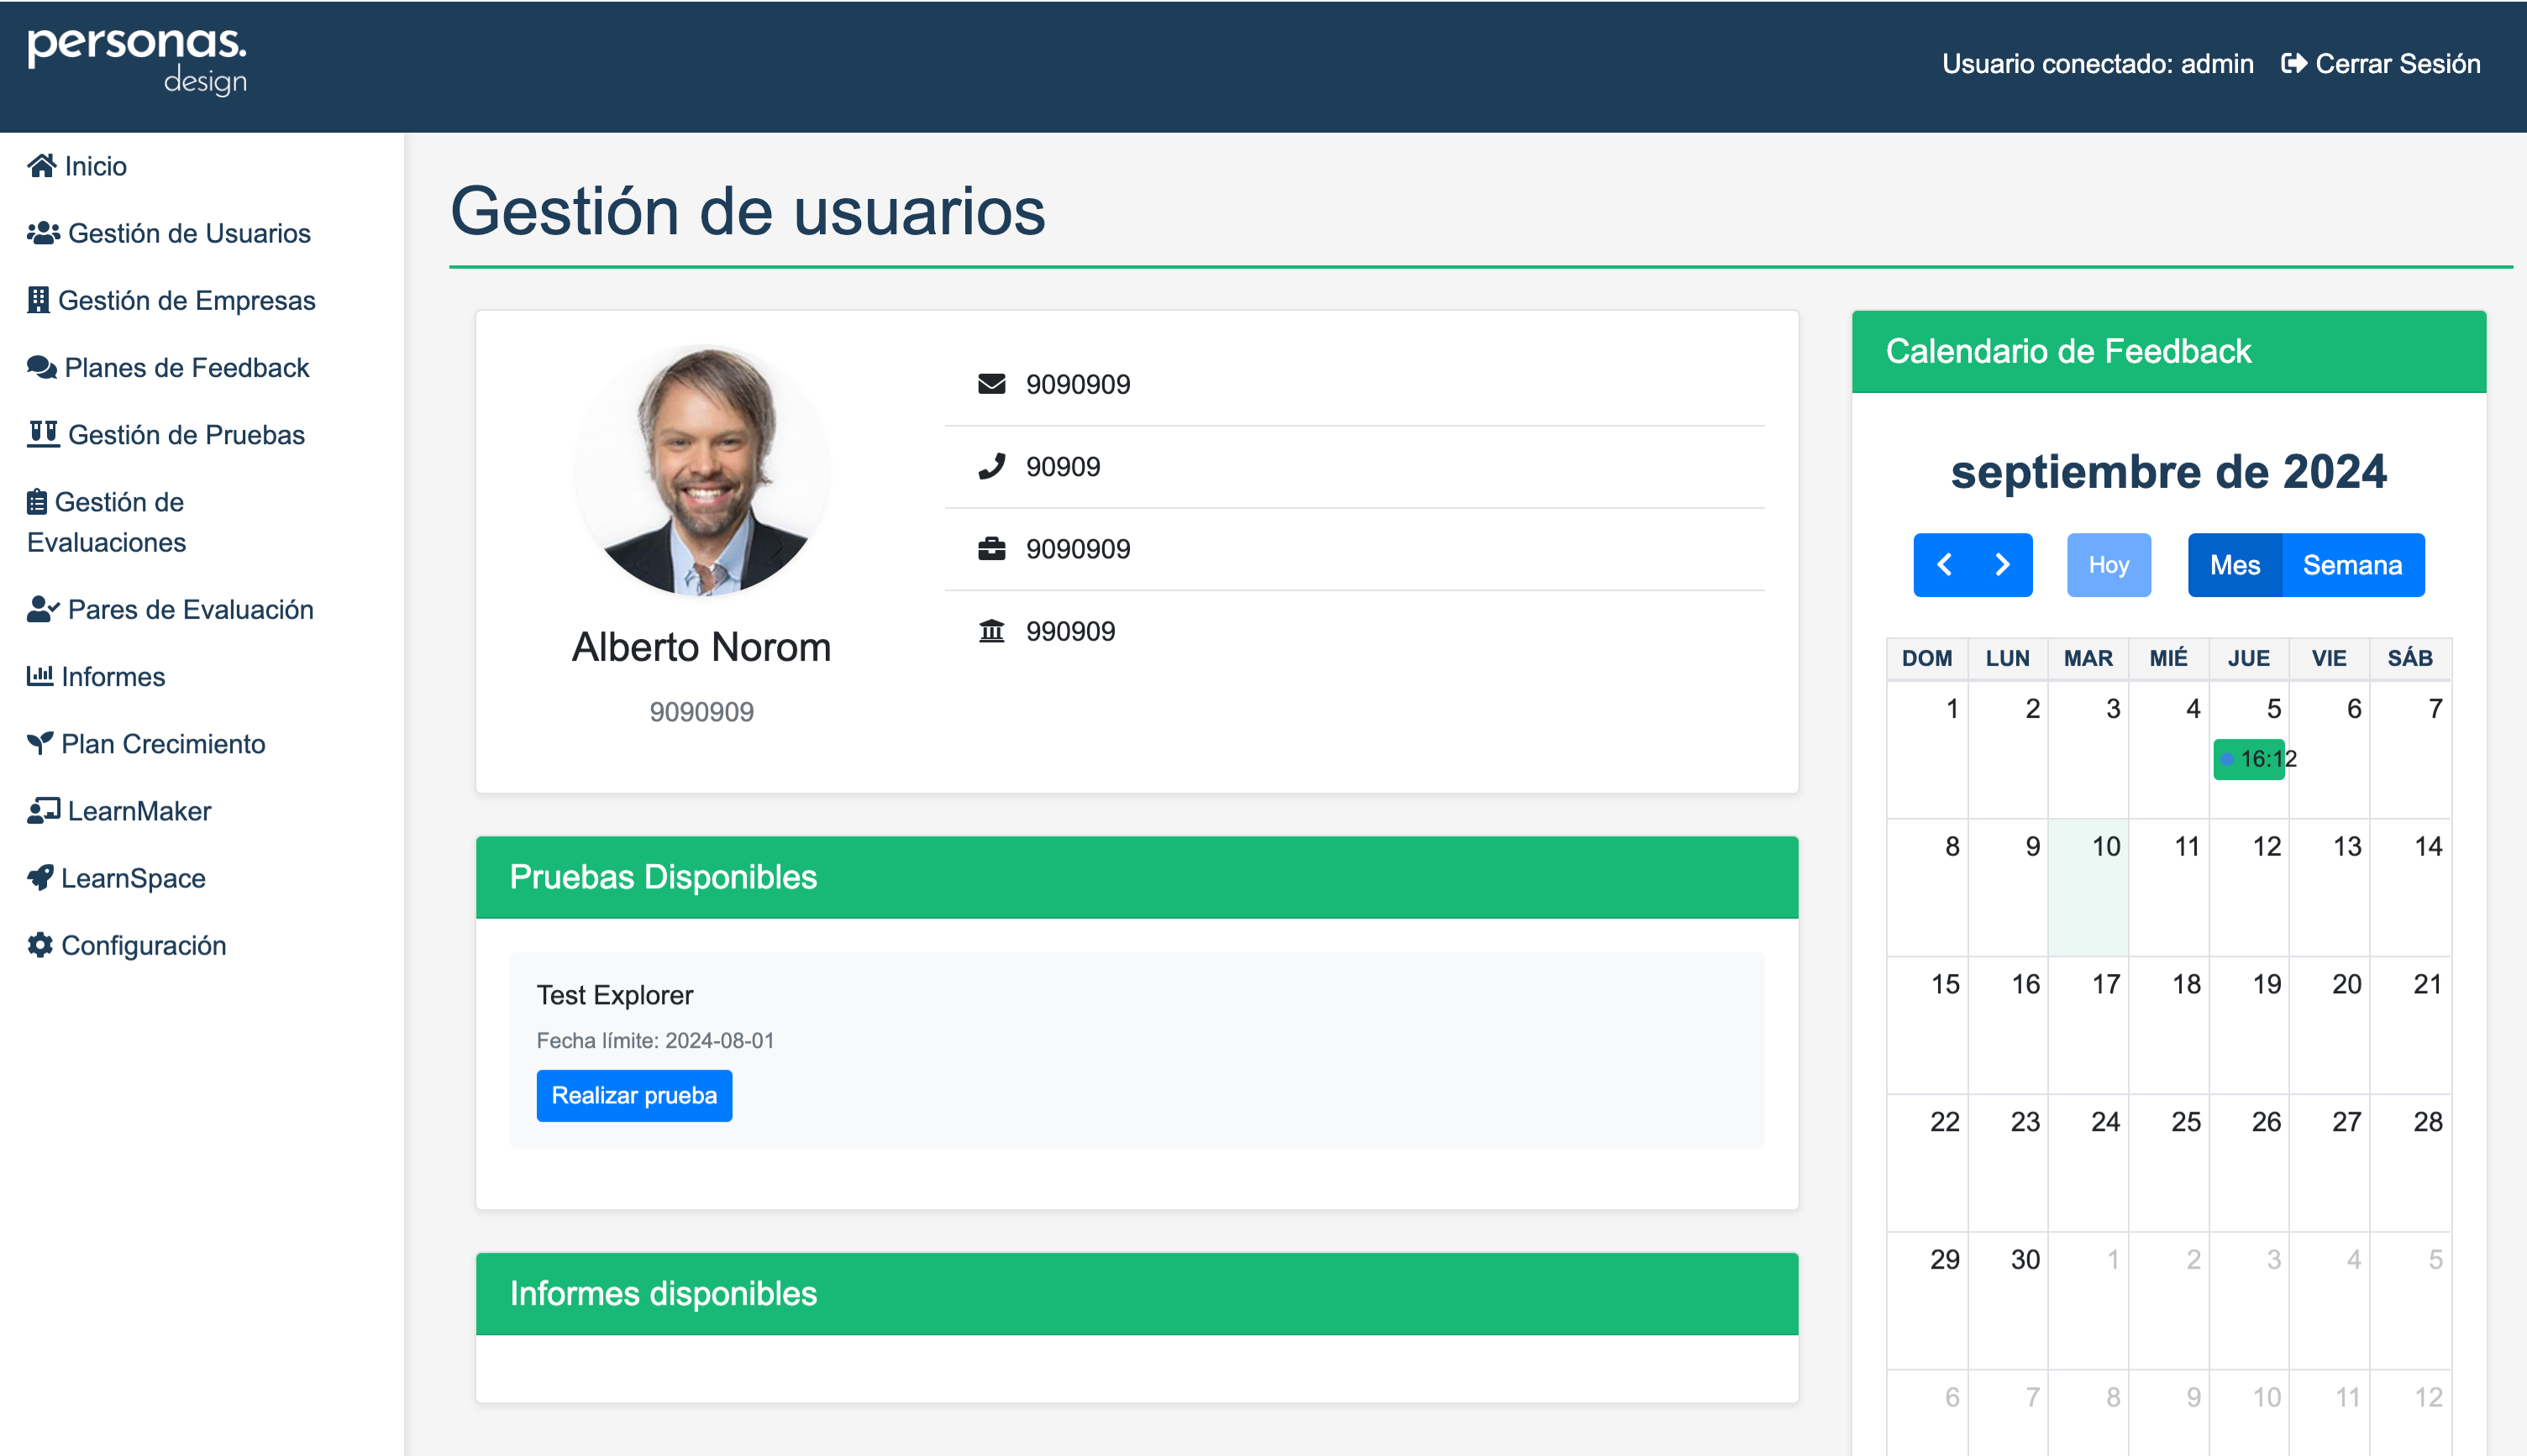Click the building icon for Gestión de Empresas
The height and width of the screenshot is (1456, 2527).
38,300
